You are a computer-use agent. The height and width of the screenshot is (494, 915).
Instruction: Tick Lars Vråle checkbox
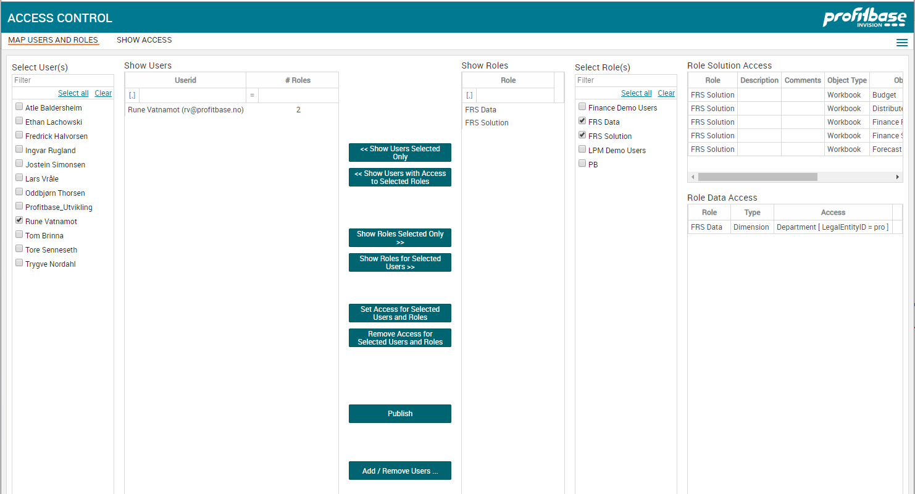pos(19,178)
